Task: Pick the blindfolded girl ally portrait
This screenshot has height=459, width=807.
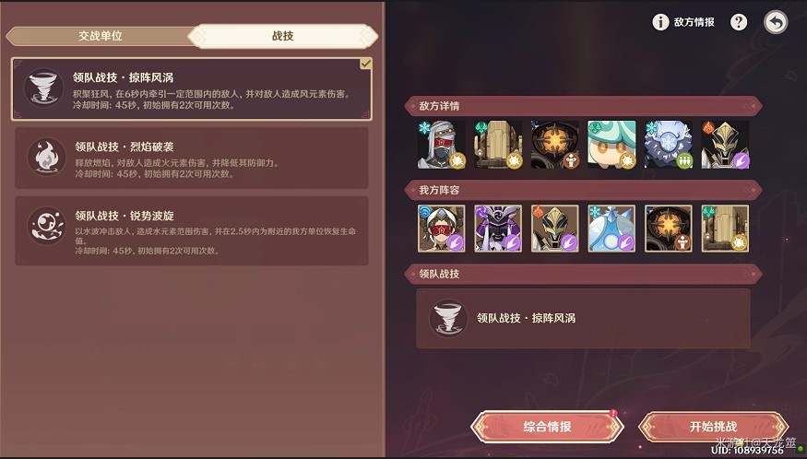Action: 441,229
